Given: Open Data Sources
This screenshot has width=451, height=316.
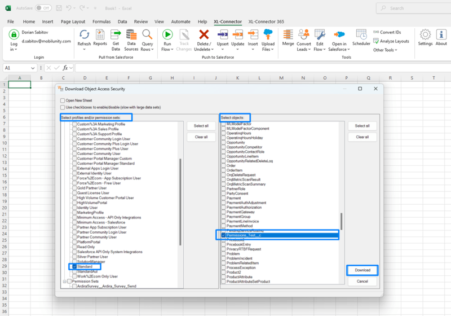Looking at the screenshot, I should point(131,40).
